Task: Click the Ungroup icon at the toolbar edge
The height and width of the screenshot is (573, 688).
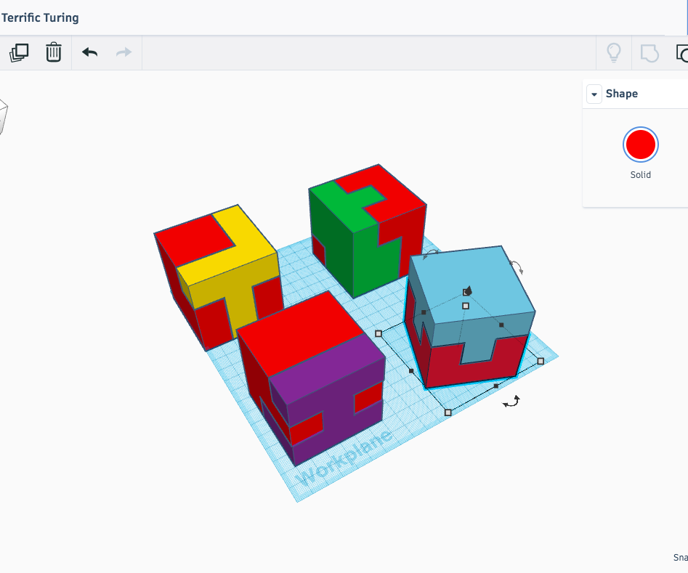Action: point(683,52)
